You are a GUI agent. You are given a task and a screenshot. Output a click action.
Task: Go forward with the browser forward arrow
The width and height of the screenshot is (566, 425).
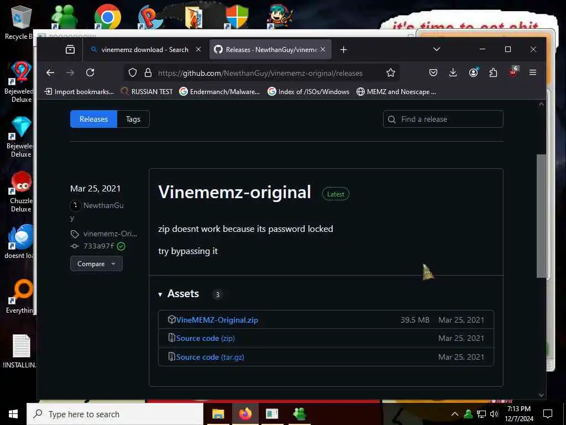coord(70,72)
